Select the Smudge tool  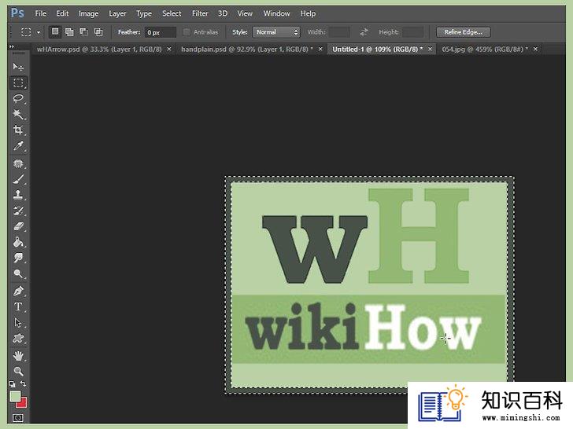[x=18, y=258]
